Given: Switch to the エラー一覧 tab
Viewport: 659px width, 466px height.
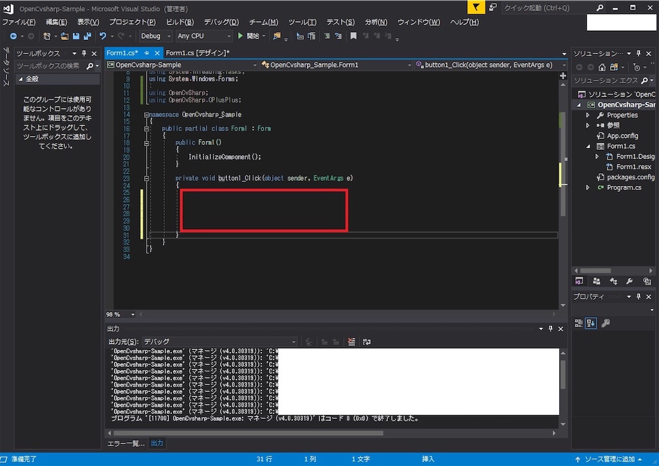Looking at the screenshot, I should coord(125,443).
